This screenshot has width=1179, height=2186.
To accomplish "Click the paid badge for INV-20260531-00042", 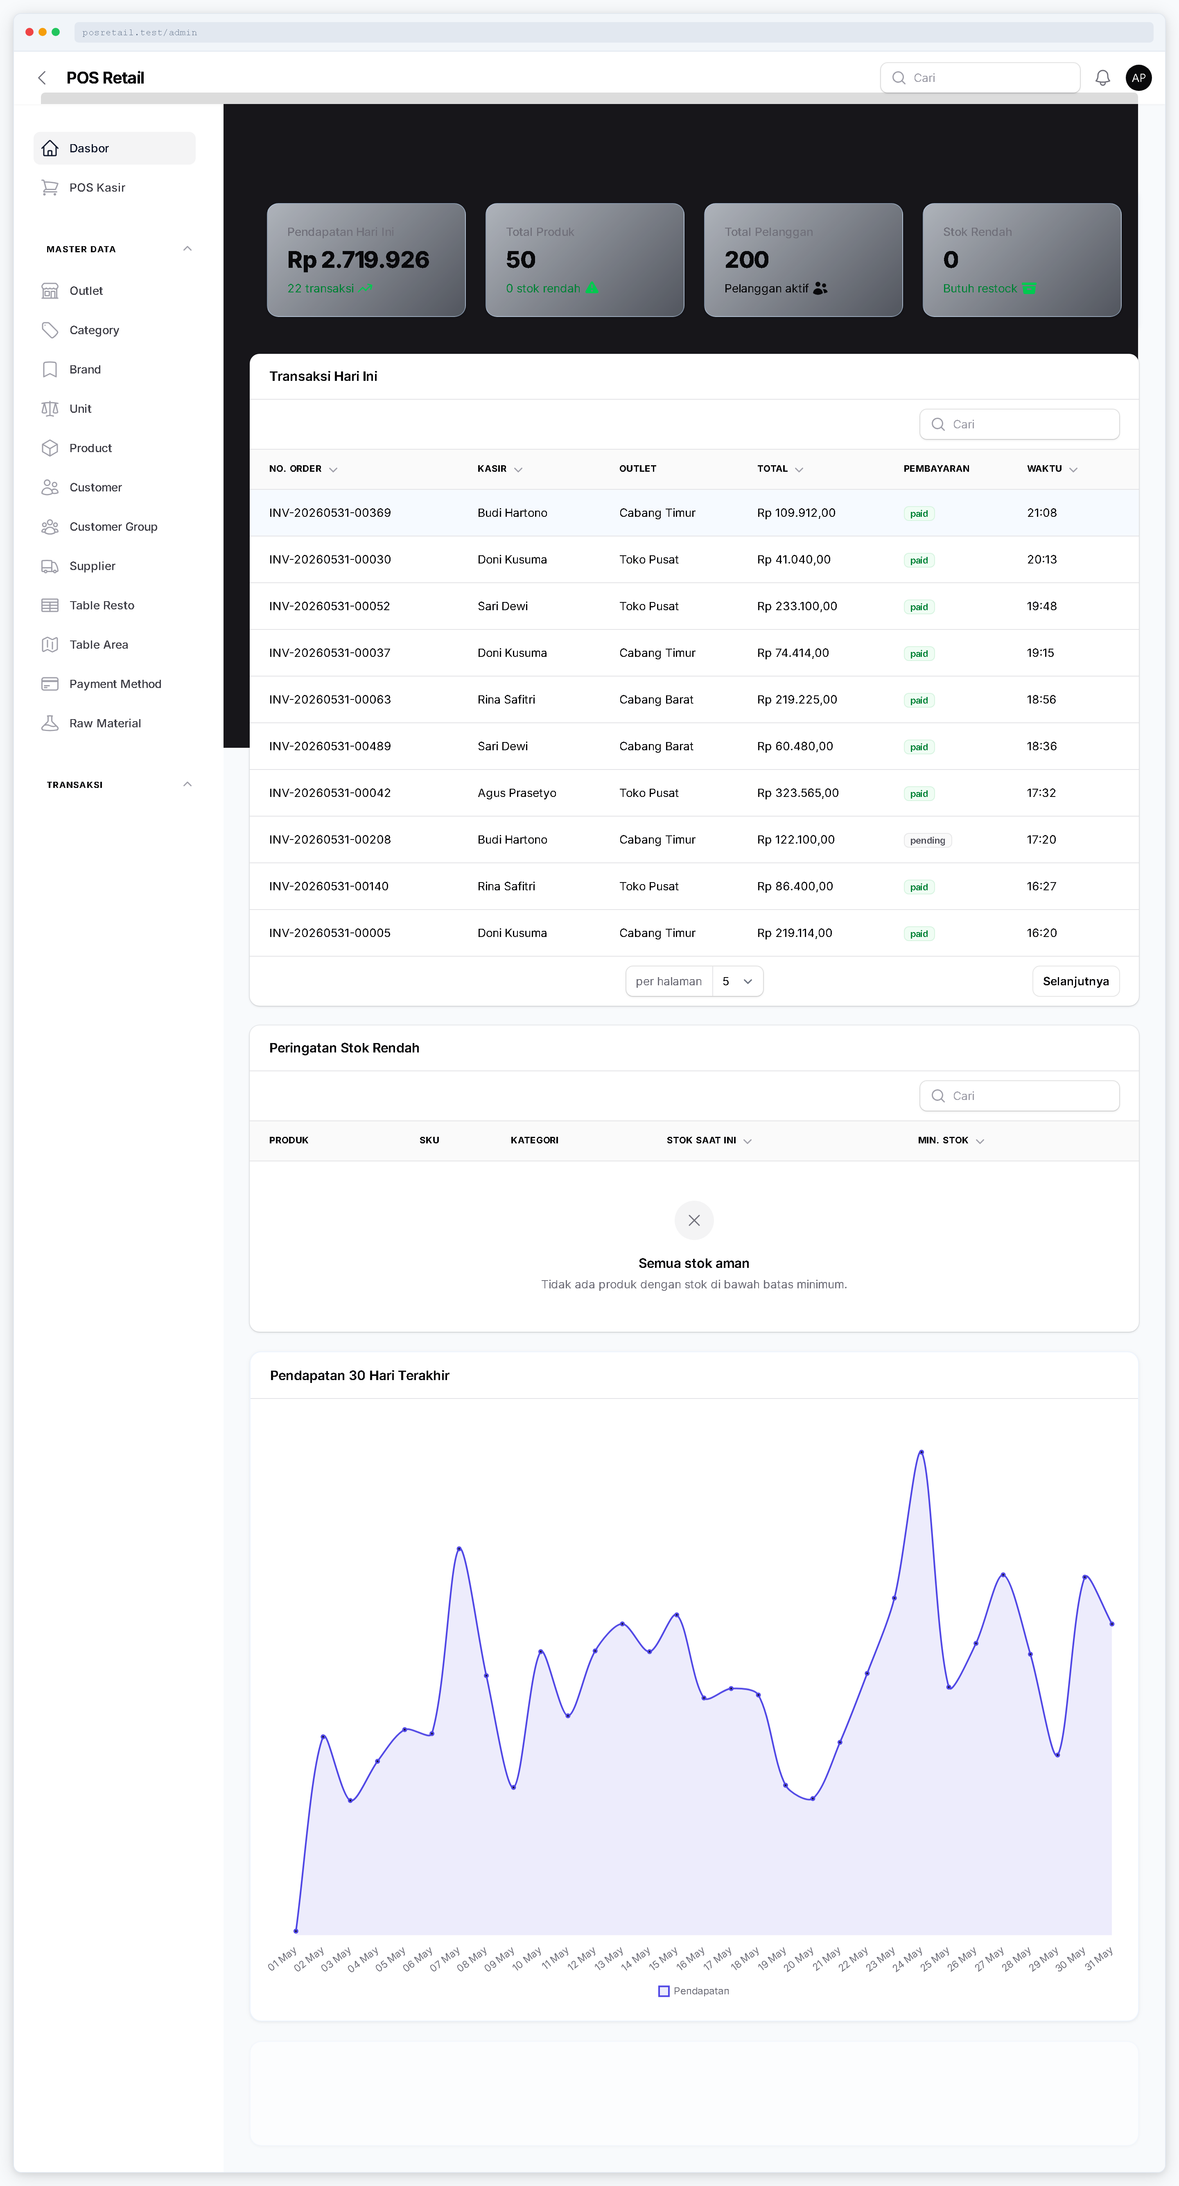I will (x=919, y=794).
